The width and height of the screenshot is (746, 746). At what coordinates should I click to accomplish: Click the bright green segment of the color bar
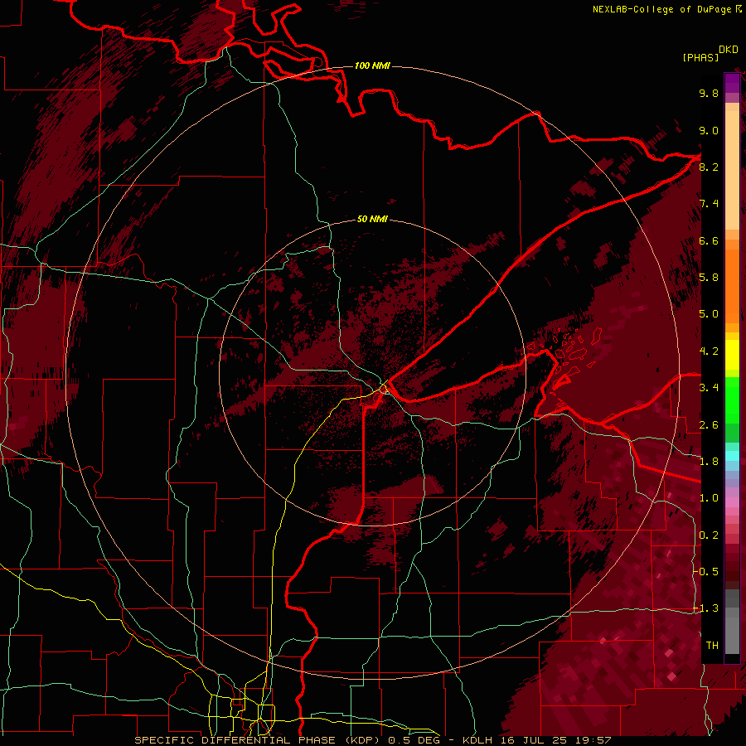tap(732, 400)
